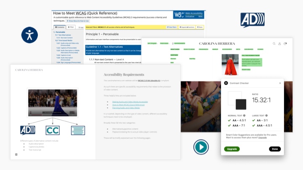The width and height of the screenshot is (303, 170).
Task: Open the account profile icon on Carolina Herrera site
Action: [279, 44]
